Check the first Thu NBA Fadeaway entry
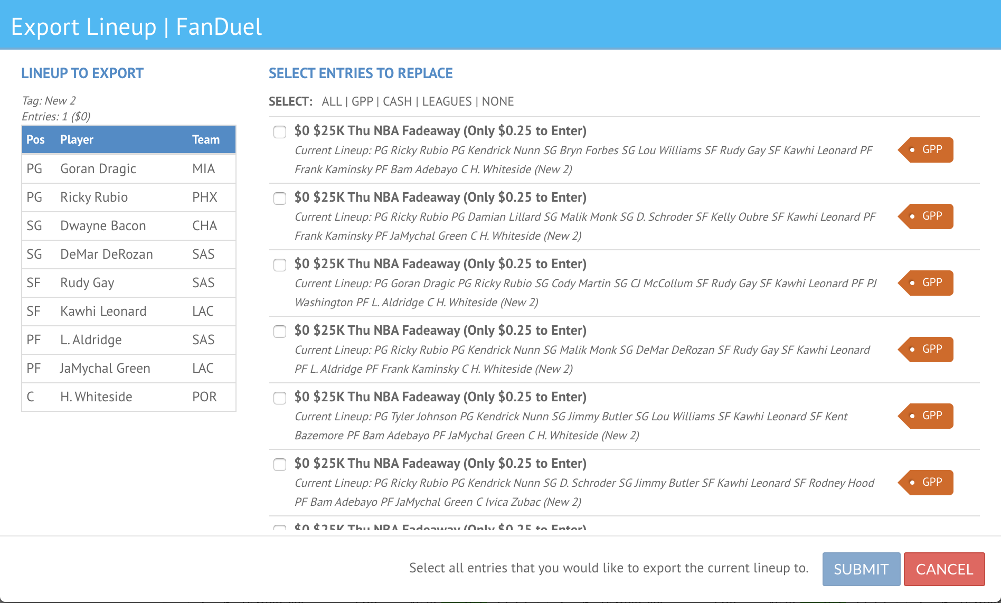The height and width of the screenshot is (603, 1001). tap(279, 133)
